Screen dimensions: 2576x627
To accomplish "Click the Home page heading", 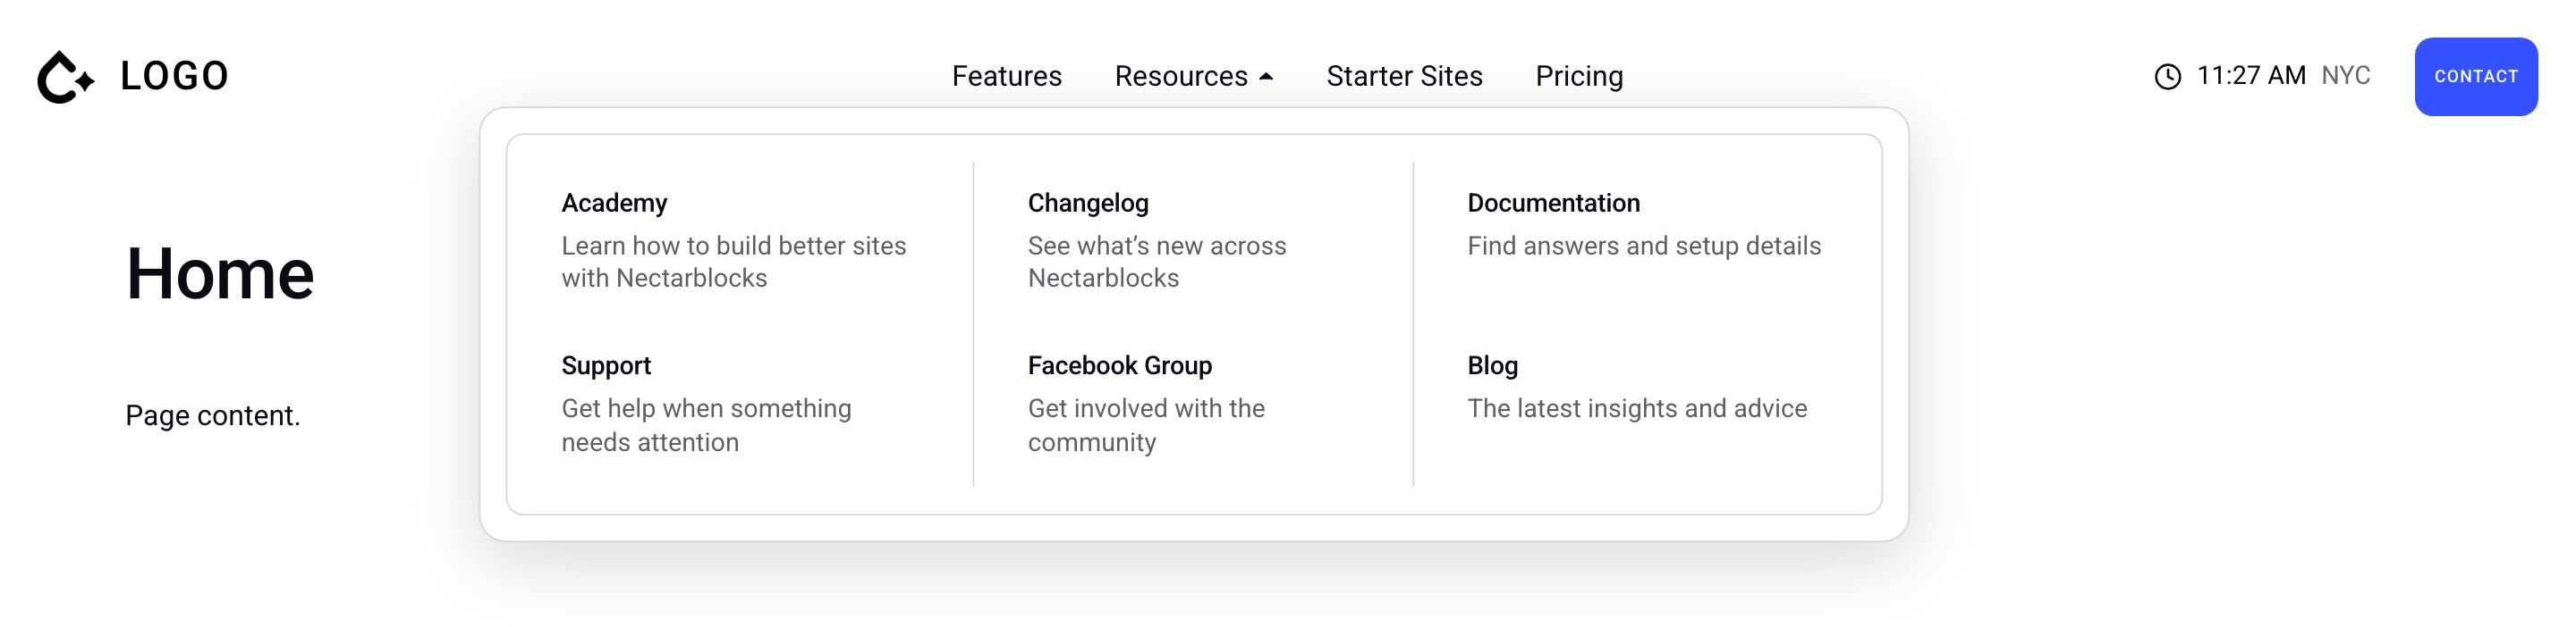I will pos(220,273).
